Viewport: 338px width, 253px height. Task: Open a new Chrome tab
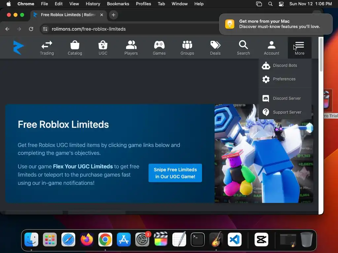pos(114,15)
